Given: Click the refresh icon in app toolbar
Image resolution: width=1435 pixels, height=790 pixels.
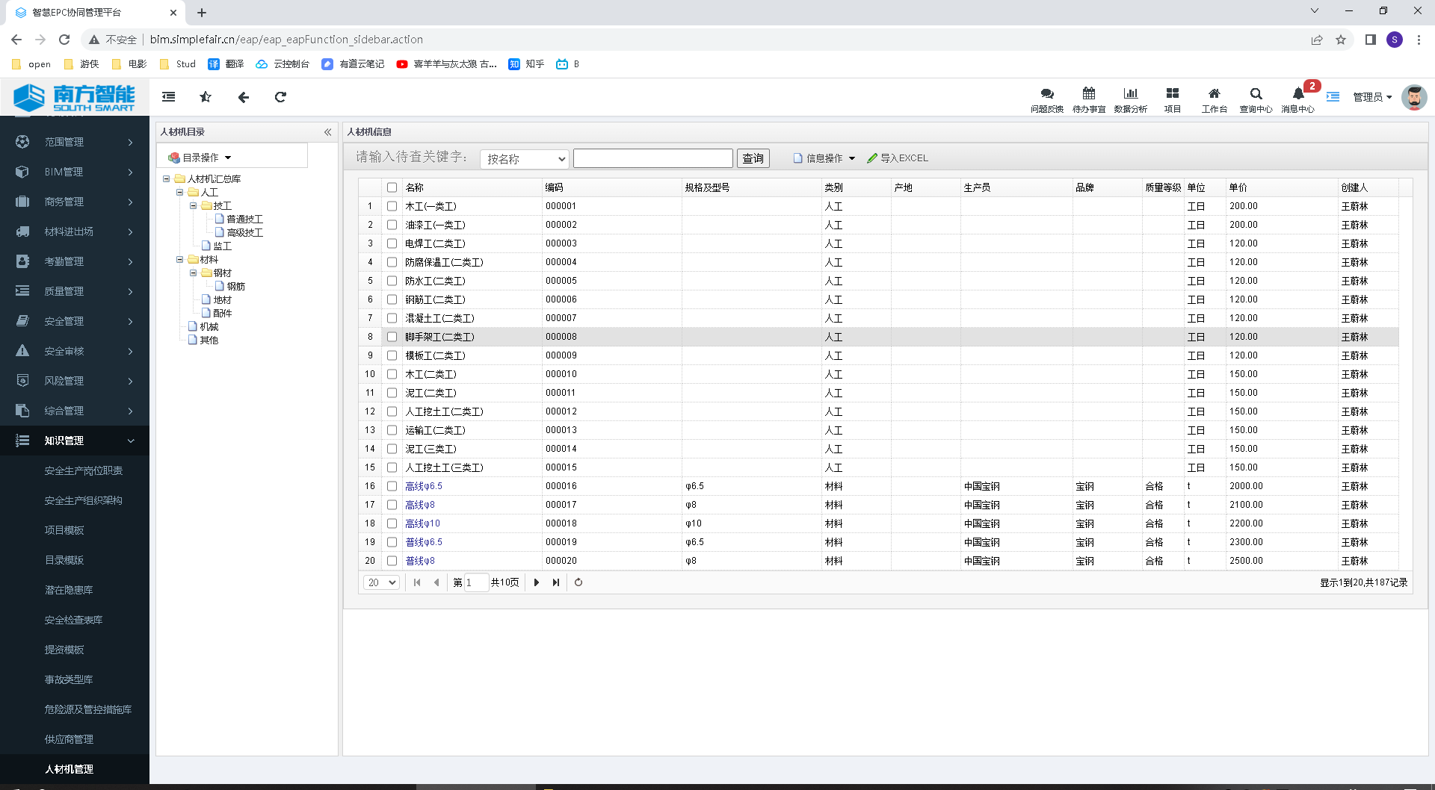Looking at the screenshot, I should point(280,97).
